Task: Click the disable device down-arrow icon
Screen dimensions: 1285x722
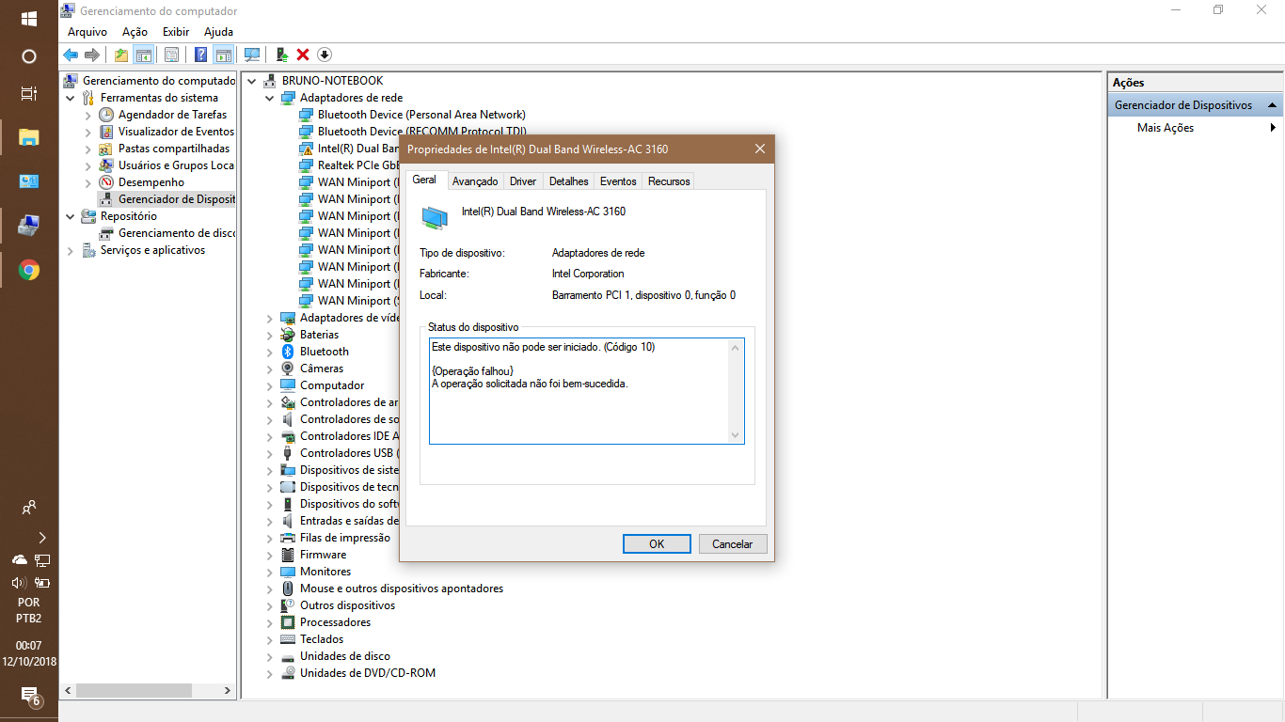Action: [325, 55]
